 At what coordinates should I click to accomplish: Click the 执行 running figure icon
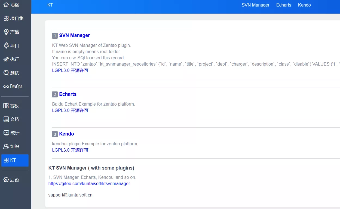(6, 59)
